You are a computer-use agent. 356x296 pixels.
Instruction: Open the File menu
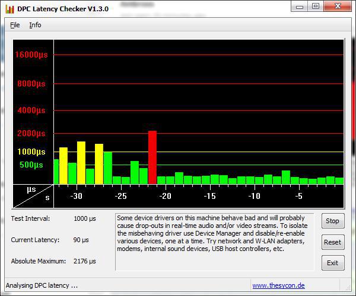(x=15, y=25)
